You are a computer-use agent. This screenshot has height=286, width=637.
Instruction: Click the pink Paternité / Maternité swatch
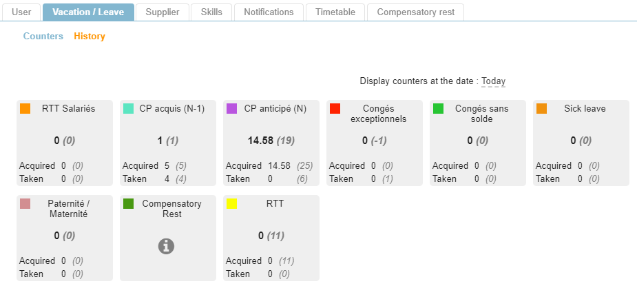25,204
